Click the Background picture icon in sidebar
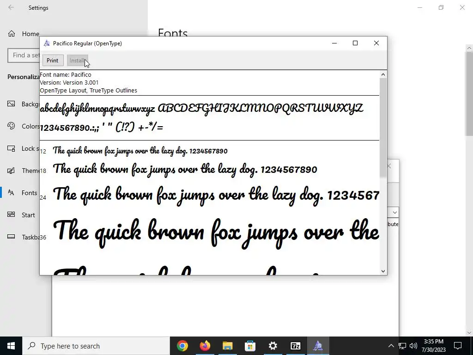473x355 pixels. coord(11,104)
